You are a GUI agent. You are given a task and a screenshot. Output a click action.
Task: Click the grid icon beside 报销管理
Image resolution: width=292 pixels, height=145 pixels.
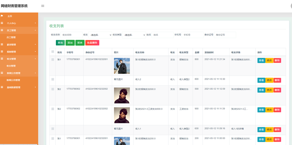2,52
